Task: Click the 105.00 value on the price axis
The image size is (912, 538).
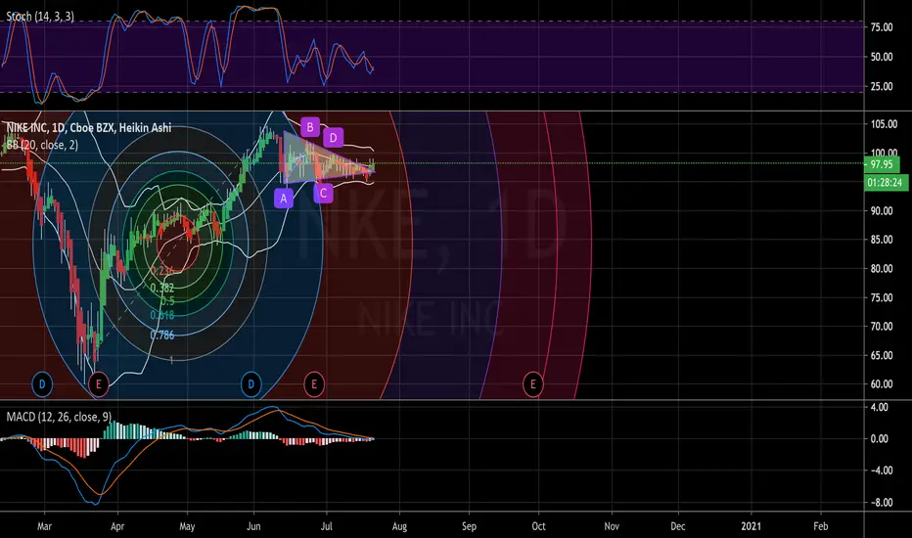Action: click(x=884, y=124)
